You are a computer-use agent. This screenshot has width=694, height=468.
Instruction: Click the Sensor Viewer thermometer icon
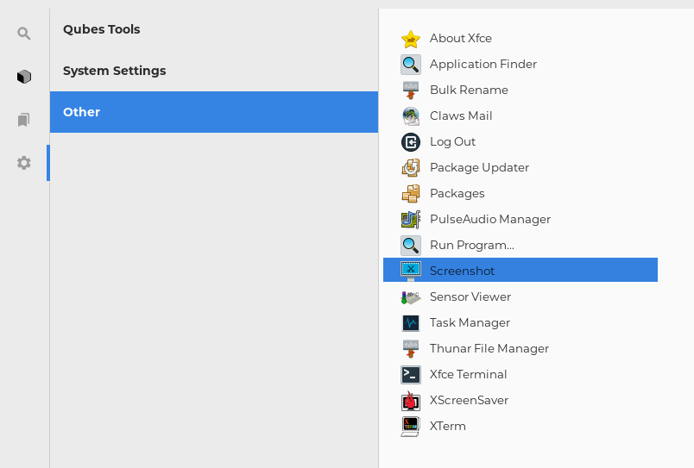pos(411,297)
